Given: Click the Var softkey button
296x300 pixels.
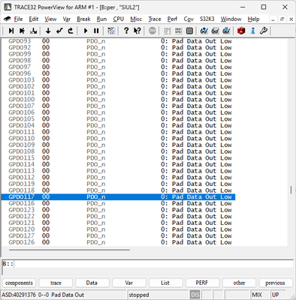Looking at the screenshot, I should pos(128,283).
